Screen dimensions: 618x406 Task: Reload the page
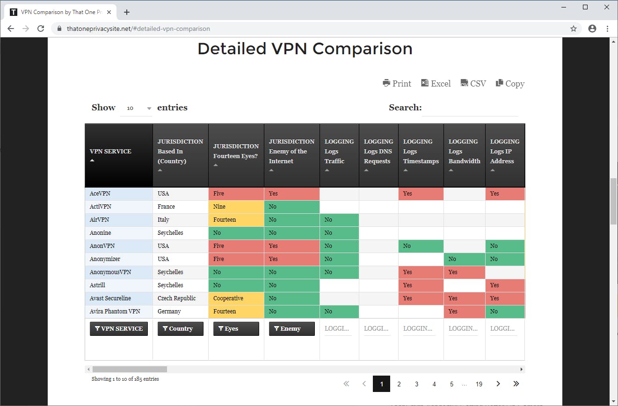click(x=41, y=29)
